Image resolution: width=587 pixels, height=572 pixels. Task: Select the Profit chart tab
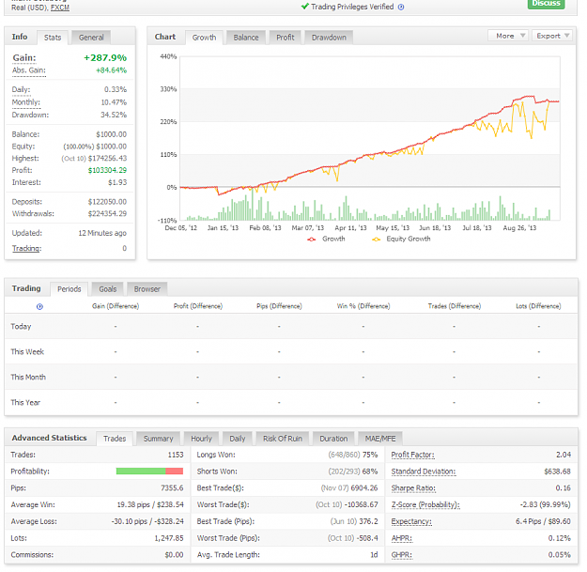tap(286, 38)
